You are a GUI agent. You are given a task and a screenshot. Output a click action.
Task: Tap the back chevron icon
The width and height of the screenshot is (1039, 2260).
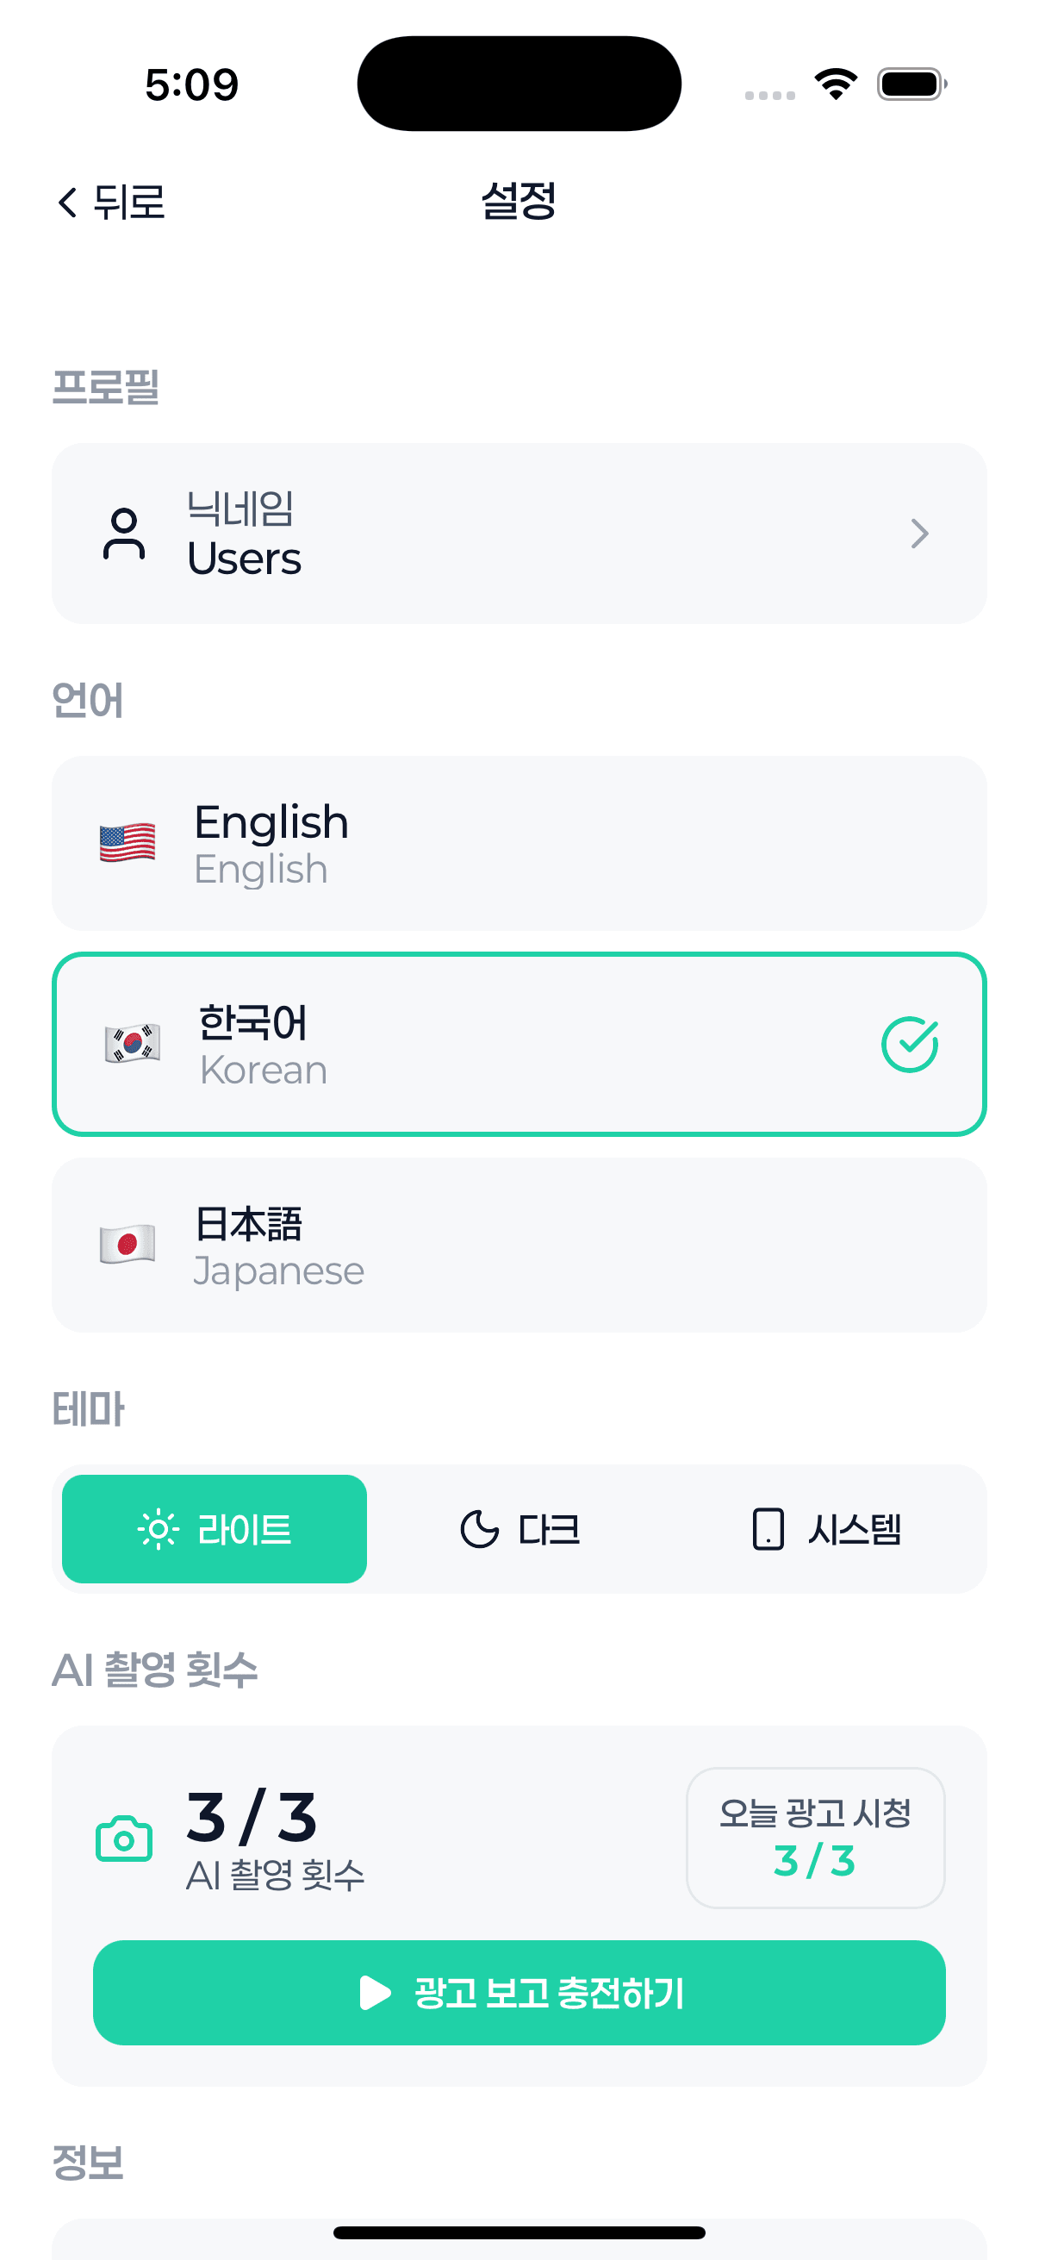67,202
